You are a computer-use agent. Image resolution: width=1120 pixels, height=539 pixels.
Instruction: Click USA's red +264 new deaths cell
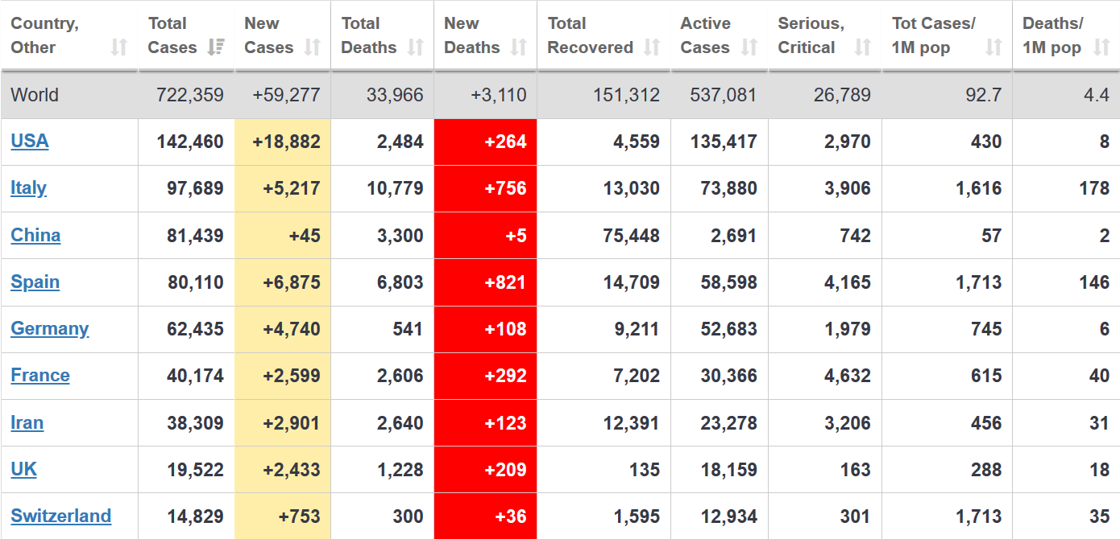(486, 142)
